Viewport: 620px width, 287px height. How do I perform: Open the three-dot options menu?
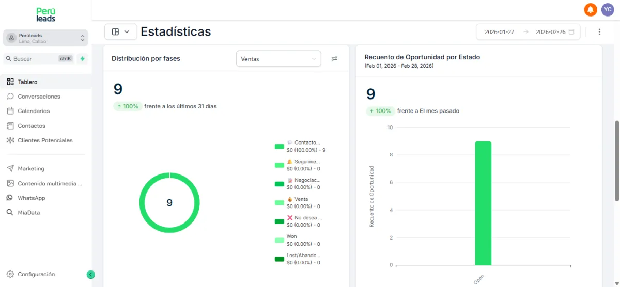coord(599,31)
